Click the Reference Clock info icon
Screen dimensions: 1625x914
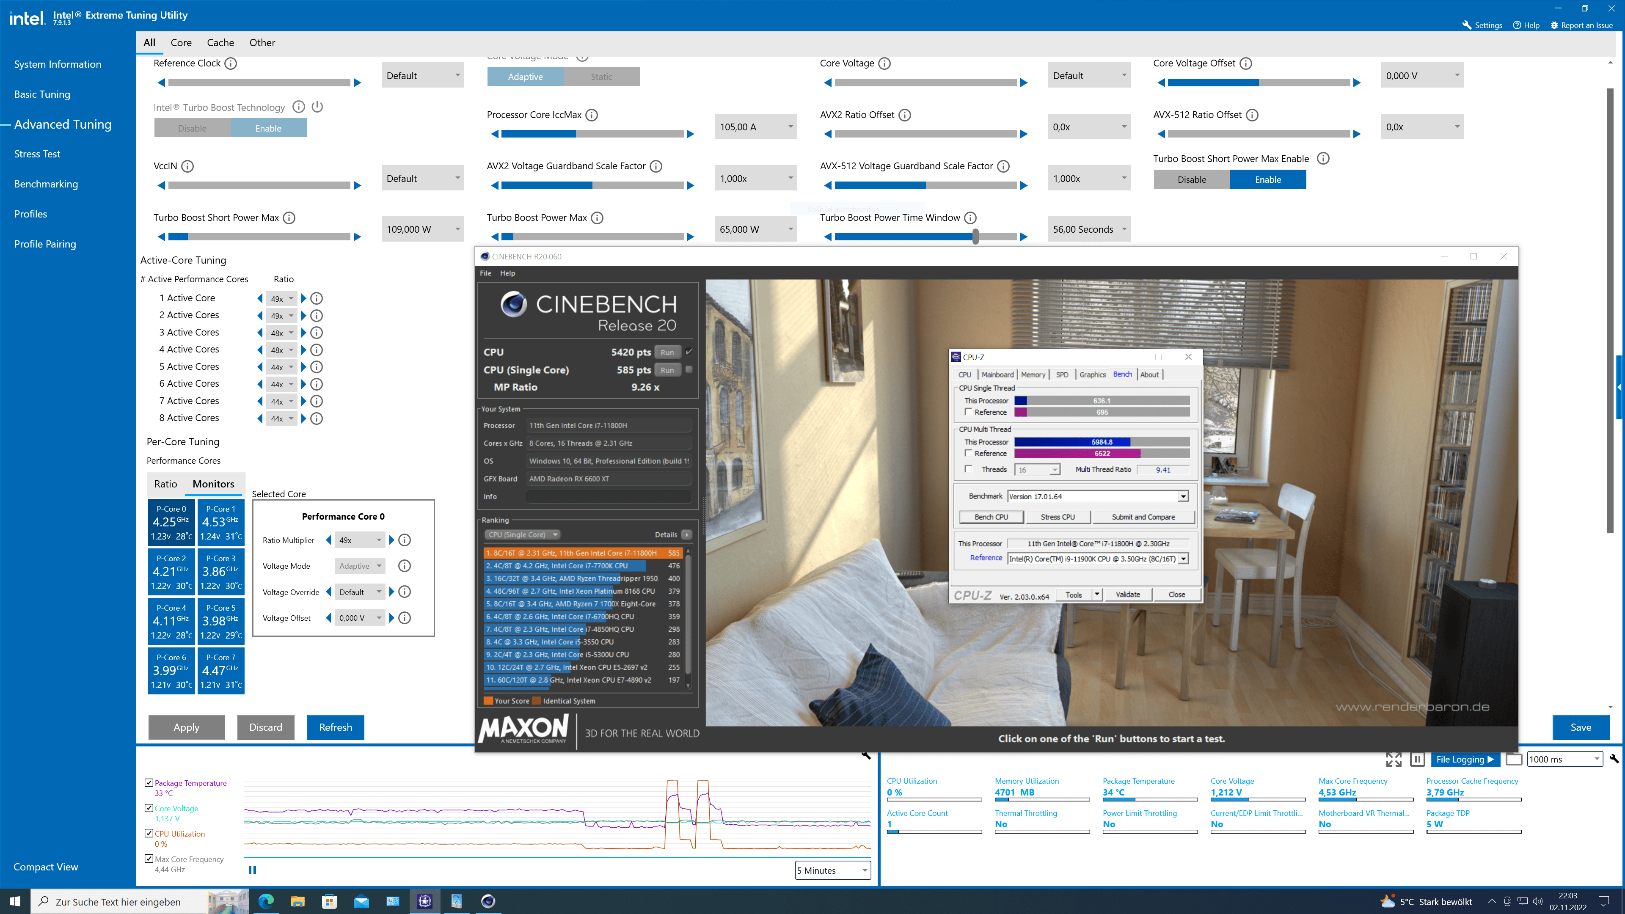point(231,63)
